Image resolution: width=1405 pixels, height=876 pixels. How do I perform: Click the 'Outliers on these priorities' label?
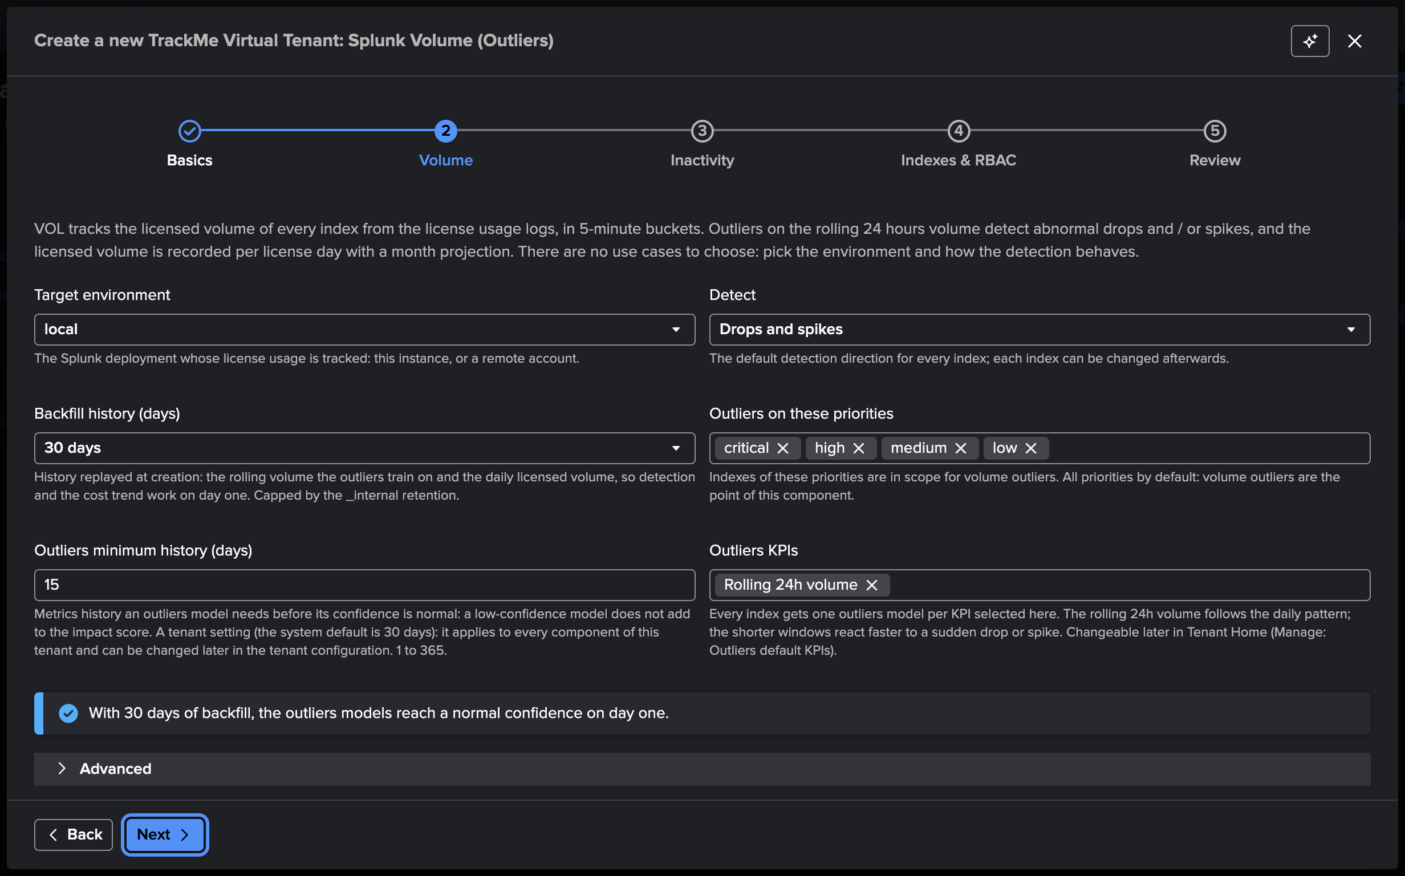point(801,413)
